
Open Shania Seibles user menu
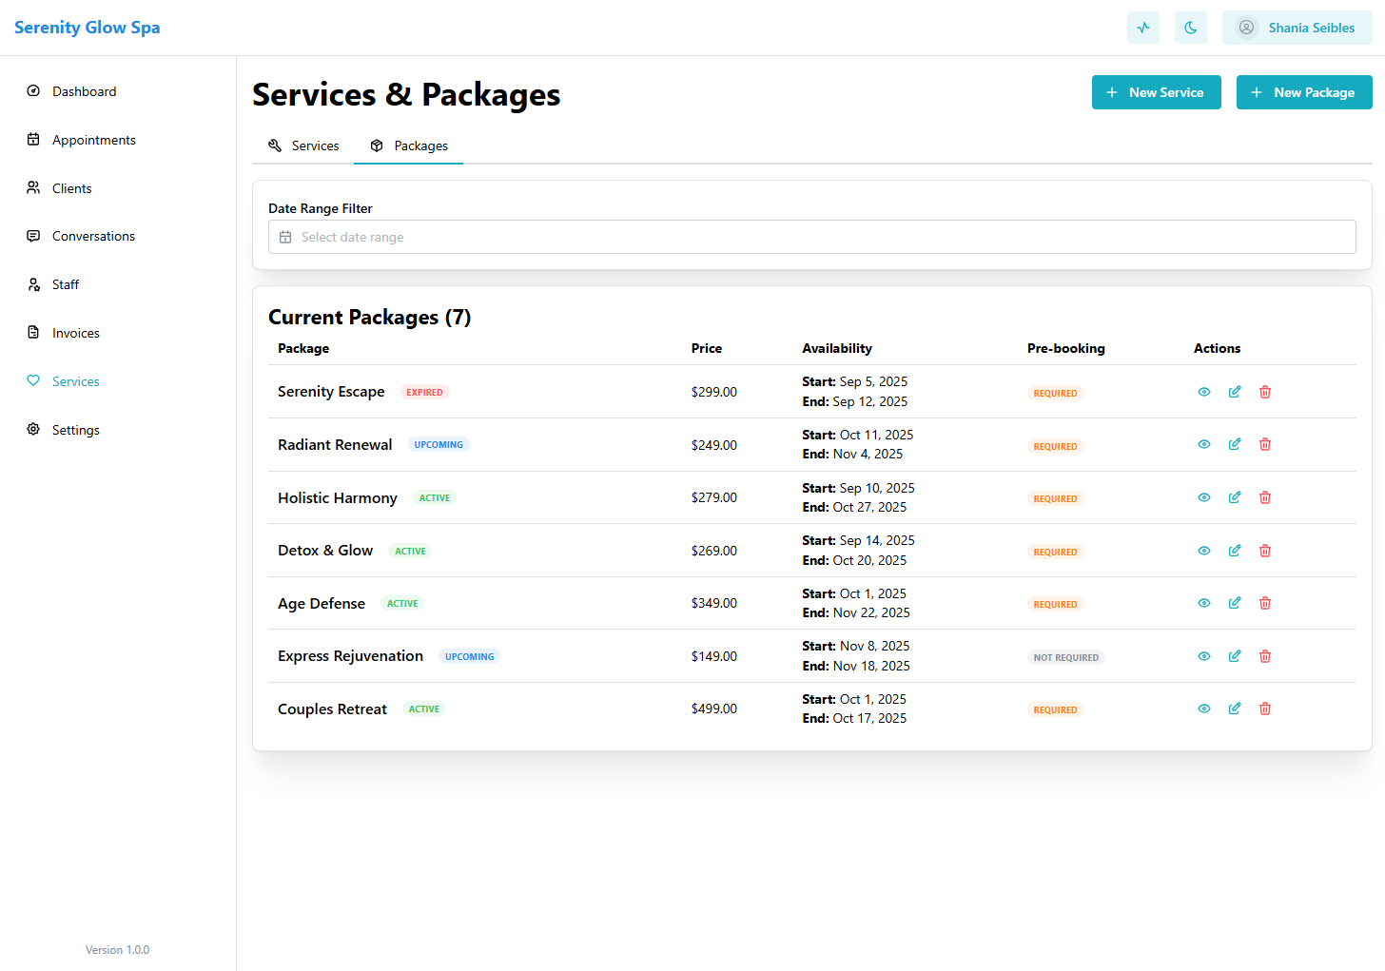click(x=1296, y=28)
